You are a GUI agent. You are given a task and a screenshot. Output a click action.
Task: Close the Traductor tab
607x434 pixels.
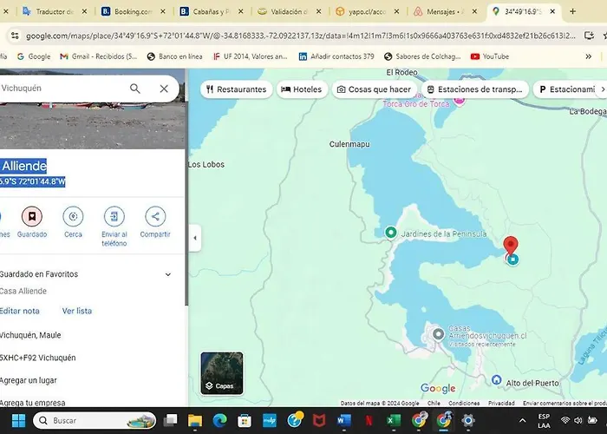pos(84,11)
